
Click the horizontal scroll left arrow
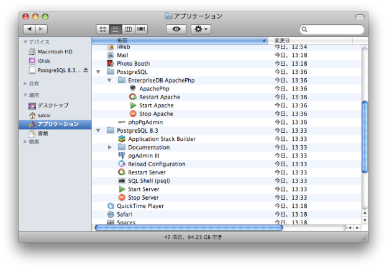pyautogui.click(x=350, y=228)
